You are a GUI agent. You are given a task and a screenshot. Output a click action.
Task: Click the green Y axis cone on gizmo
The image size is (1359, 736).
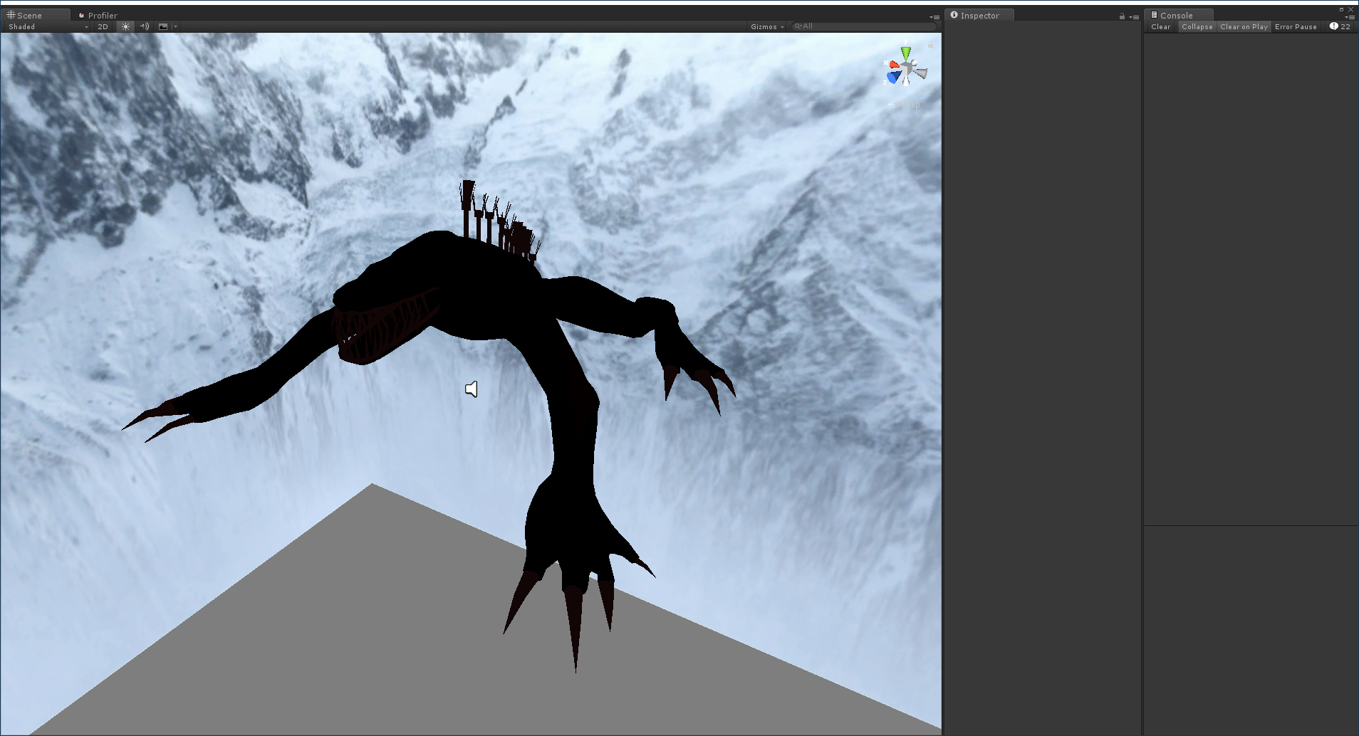pyautogui.click(x=905, y=53)
